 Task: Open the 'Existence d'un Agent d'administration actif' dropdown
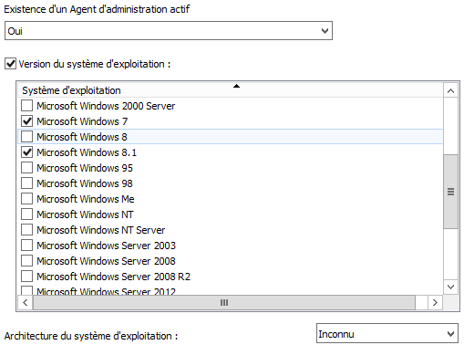click(x=169, y=31)
